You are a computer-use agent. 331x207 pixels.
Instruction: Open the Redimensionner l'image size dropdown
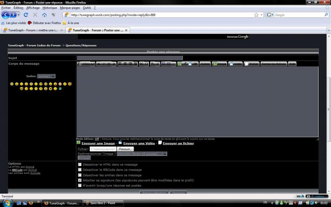(142, 154)
